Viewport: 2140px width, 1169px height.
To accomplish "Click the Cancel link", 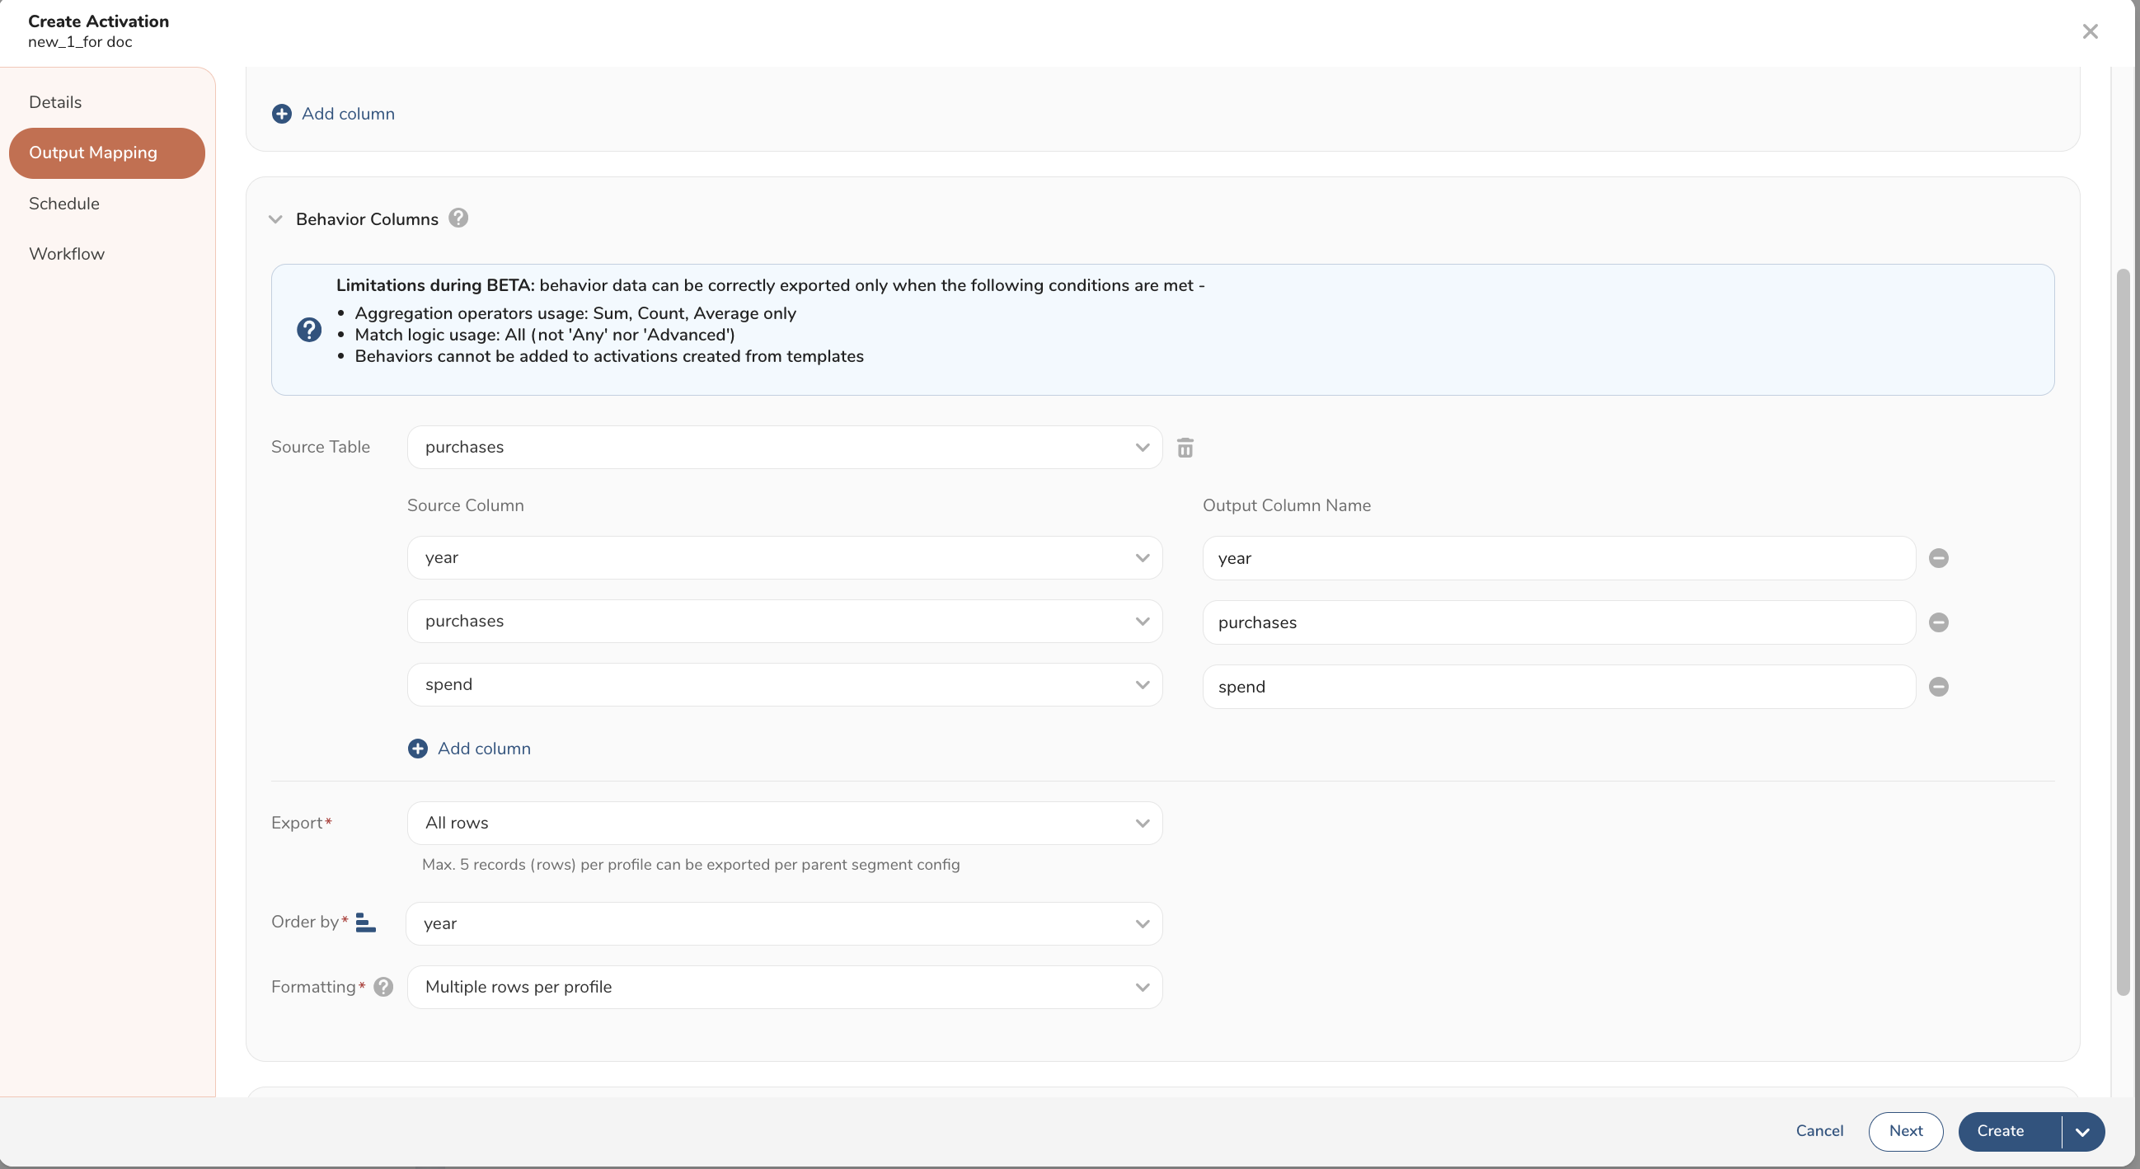I will point(1819,1131).
